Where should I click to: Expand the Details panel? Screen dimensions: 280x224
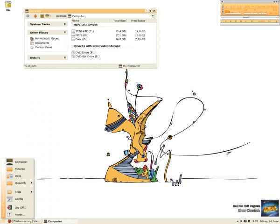pyautogui.click(x=65, y=58)
